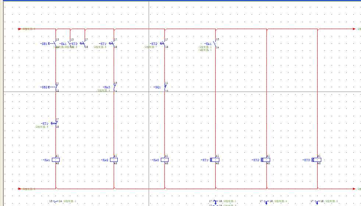Select the KA3 contact with terminals 13-14
The height and width of the screenshot is (206, 361).
coord(114,87)
